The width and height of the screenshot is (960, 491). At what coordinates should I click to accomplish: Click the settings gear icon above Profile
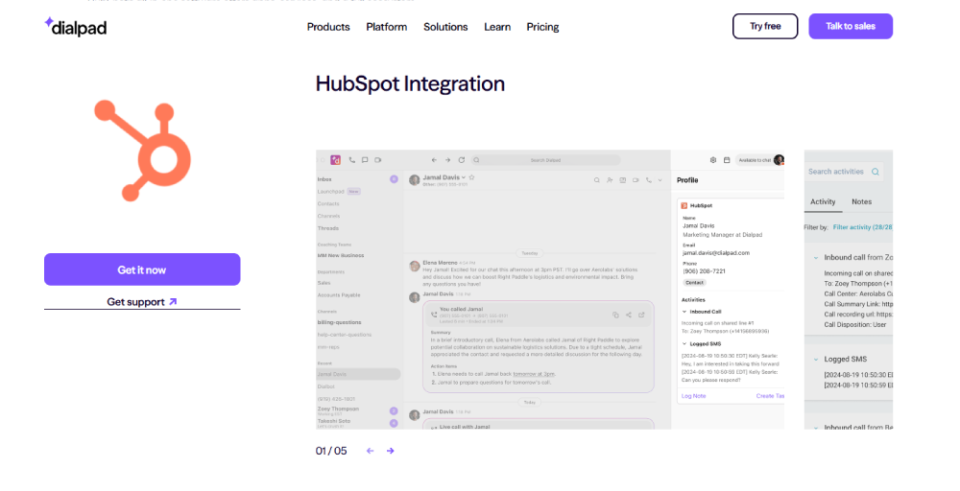[x=713, y=160]
